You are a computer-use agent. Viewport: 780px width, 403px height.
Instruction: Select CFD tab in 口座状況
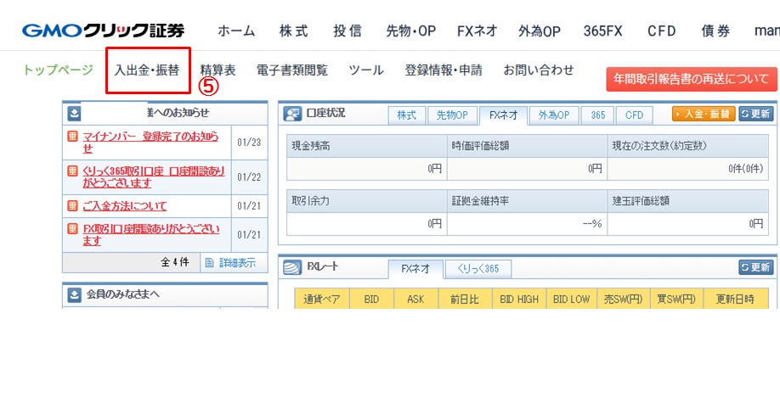click(x=634, y=115)
